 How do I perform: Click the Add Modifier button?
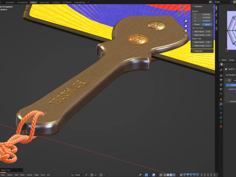point(231,75)
